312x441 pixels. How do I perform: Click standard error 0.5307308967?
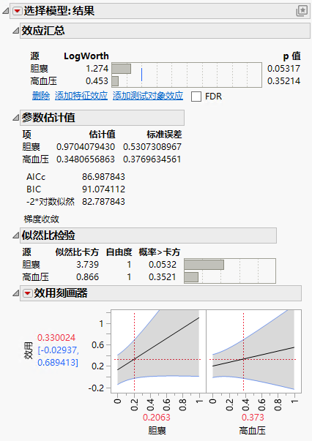pyautogui.click(x=152, y=147)
